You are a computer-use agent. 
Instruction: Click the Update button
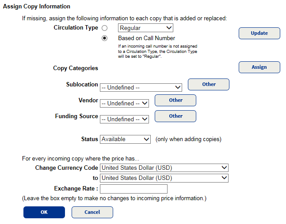pos(259,33)
